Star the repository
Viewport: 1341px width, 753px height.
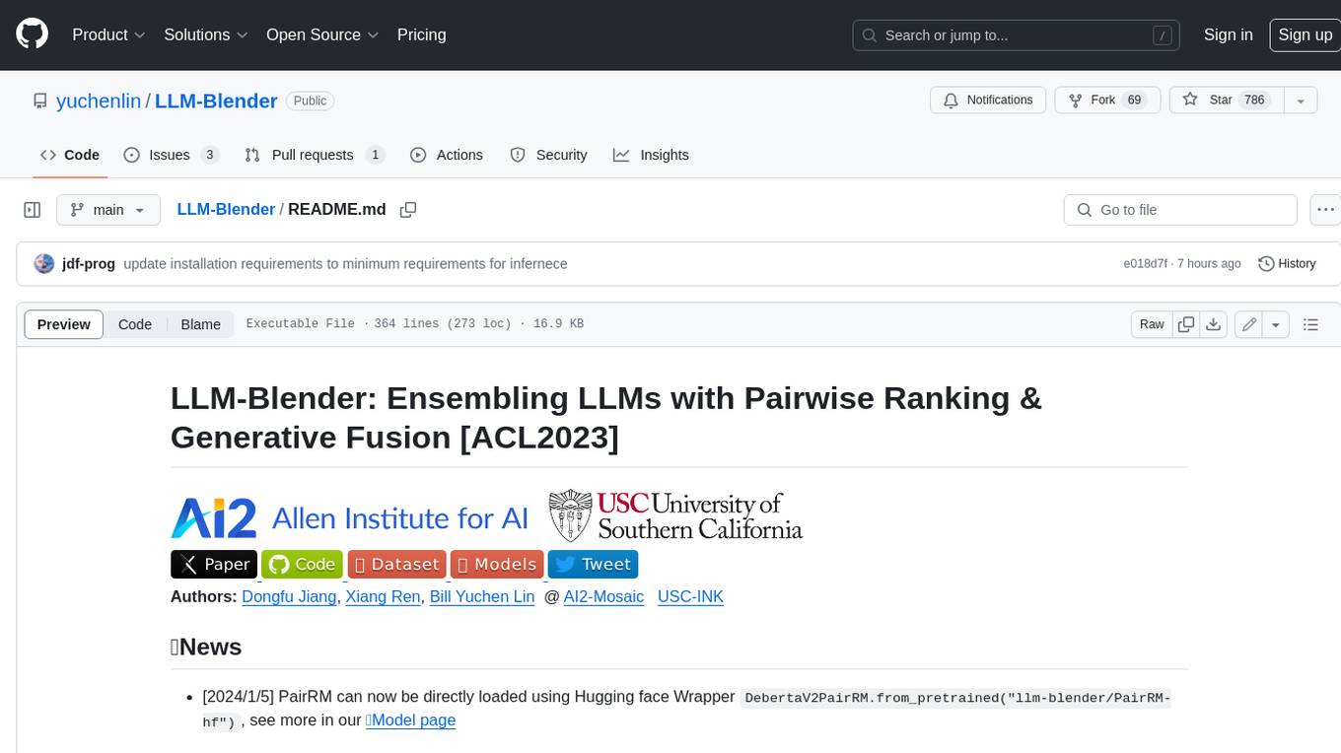pos(1225,101)
